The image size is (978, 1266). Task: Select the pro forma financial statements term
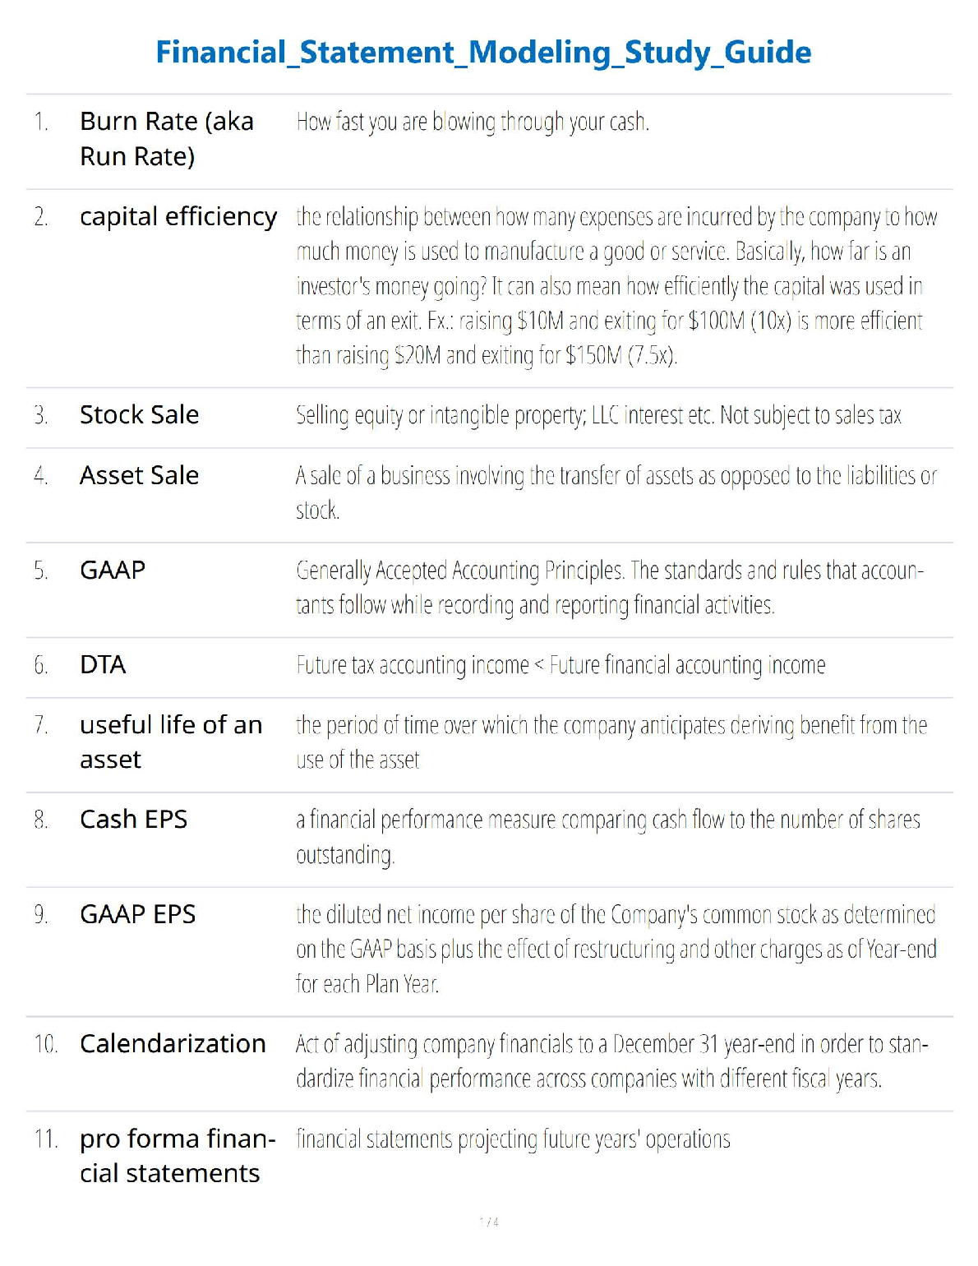(177, 1156)
